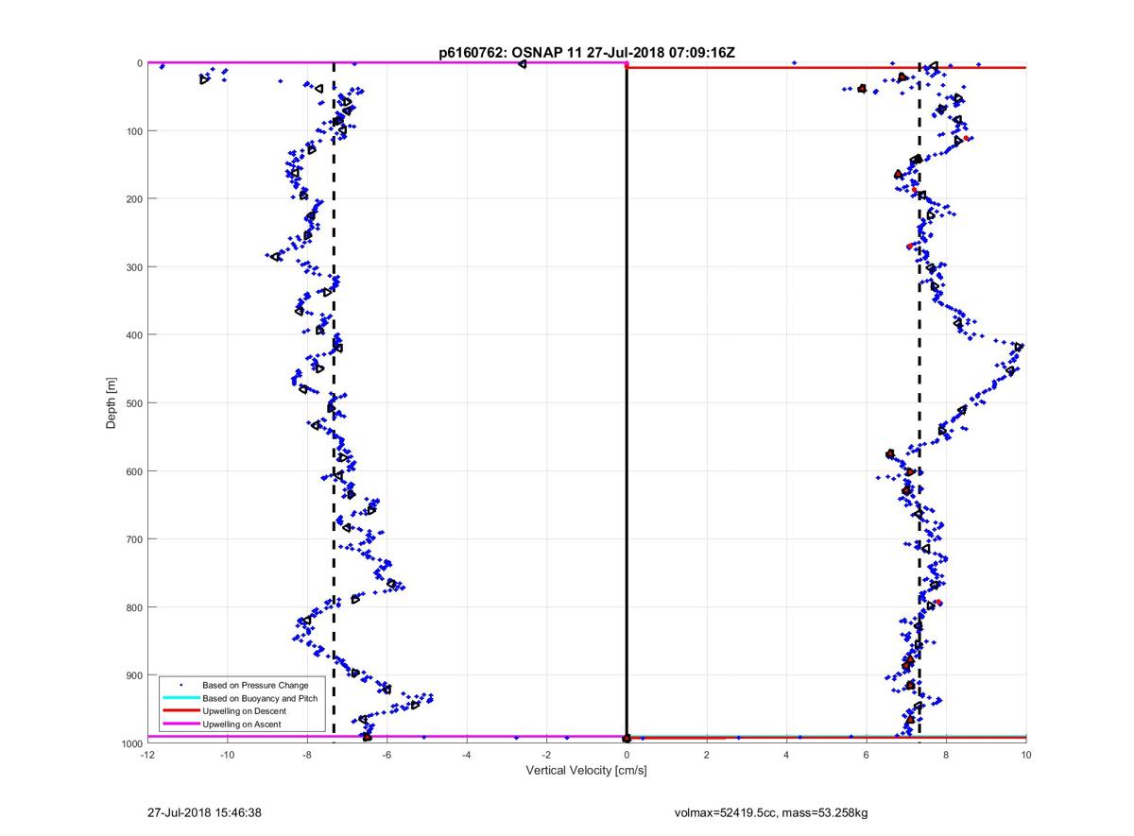Click the depth tick label 300

coord(134,266)
